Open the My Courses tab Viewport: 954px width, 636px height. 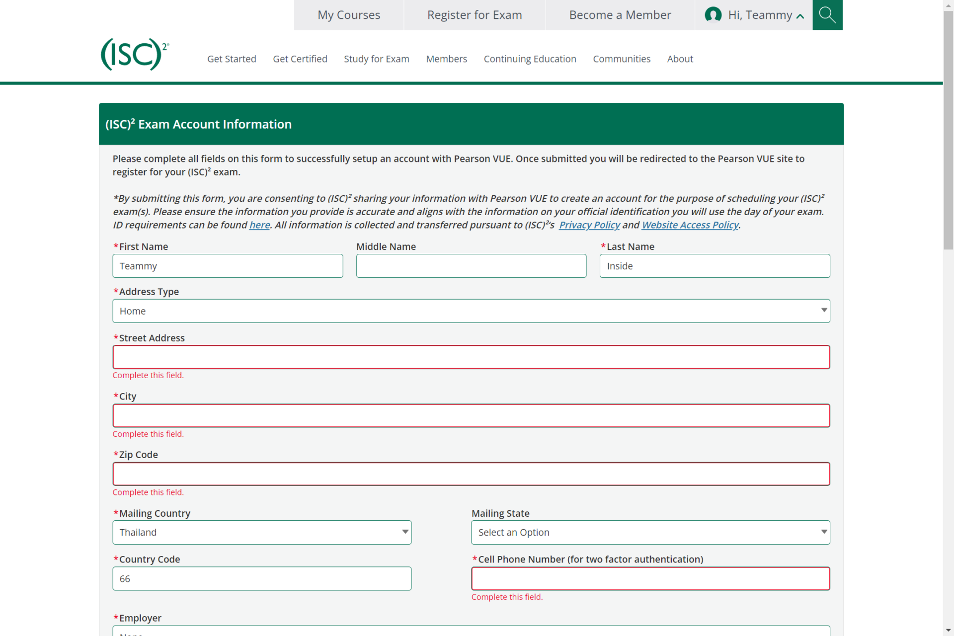pos(349,15)
